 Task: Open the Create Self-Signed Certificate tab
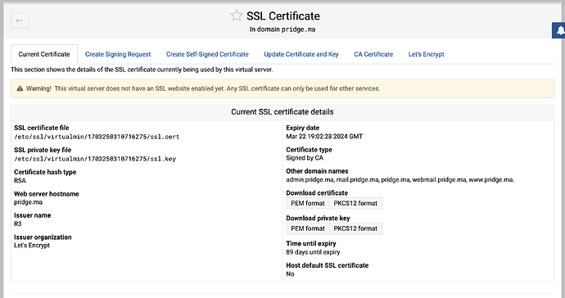(207, 54)
